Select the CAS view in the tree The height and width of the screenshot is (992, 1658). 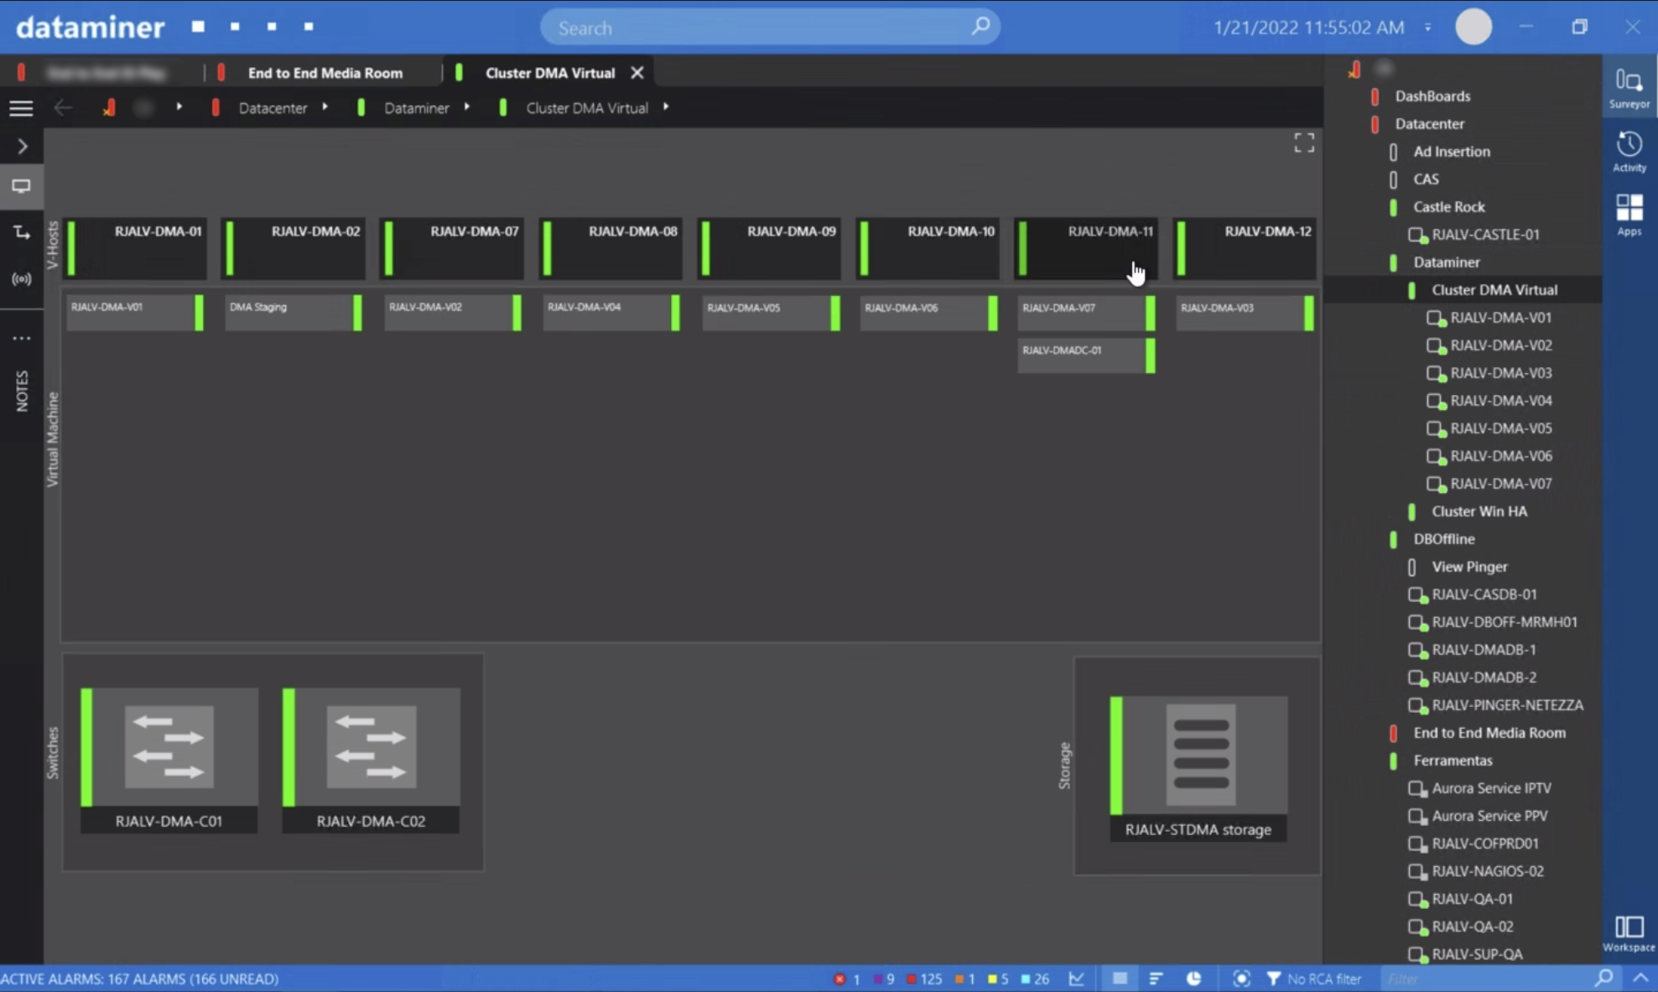coord(1426,179)
